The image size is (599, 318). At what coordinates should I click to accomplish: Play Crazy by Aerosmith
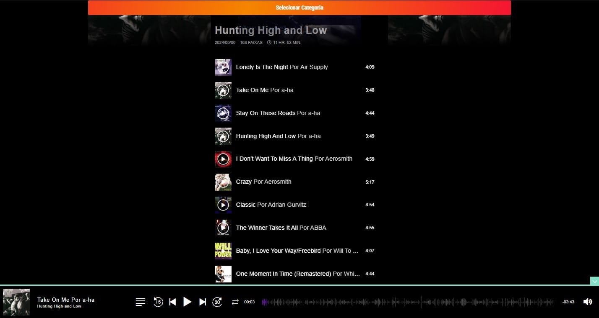(223, 182)
